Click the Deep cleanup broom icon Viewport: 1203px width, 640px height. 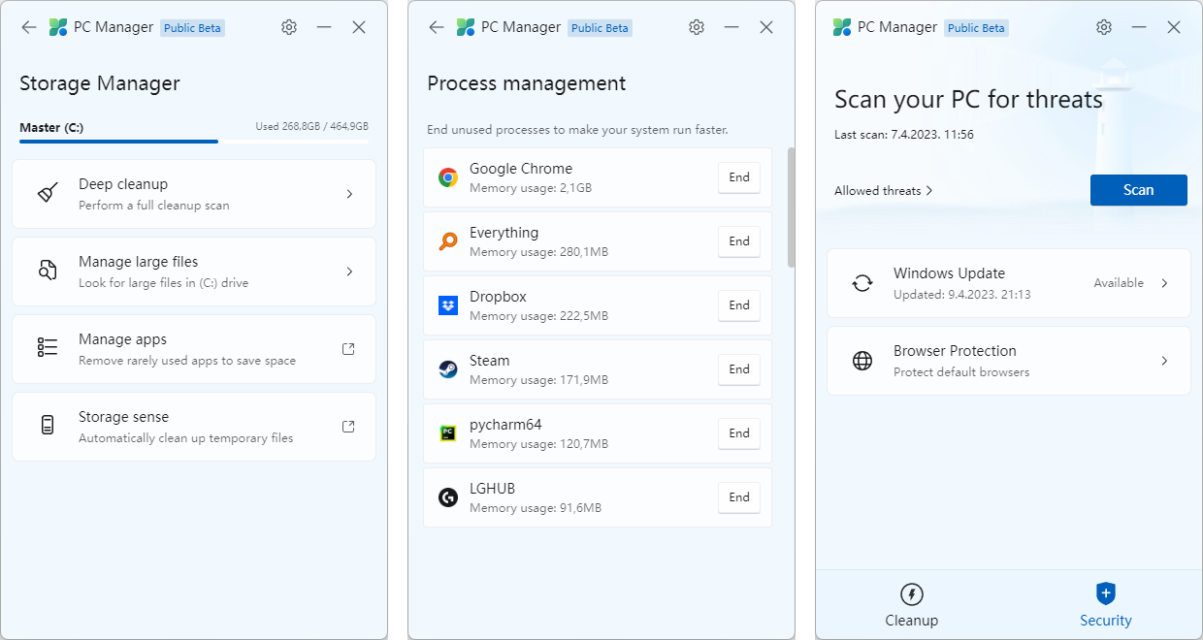[x=48, y=193]
